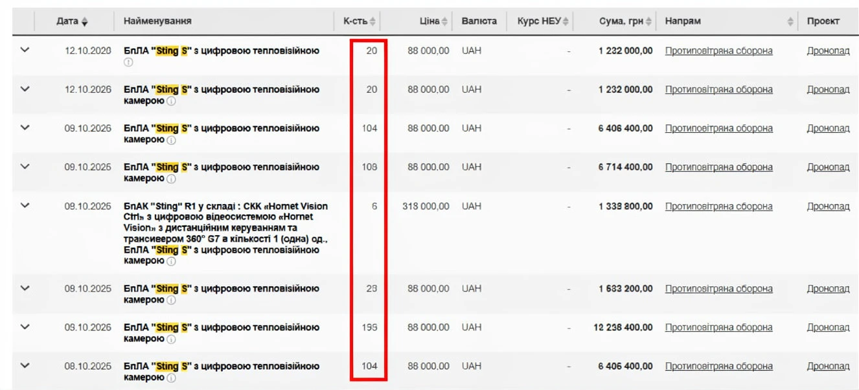859x390 pixels.
Task: Follow Дронопад link in the 318 000,00 price row
Action: (x=828, y=207)
